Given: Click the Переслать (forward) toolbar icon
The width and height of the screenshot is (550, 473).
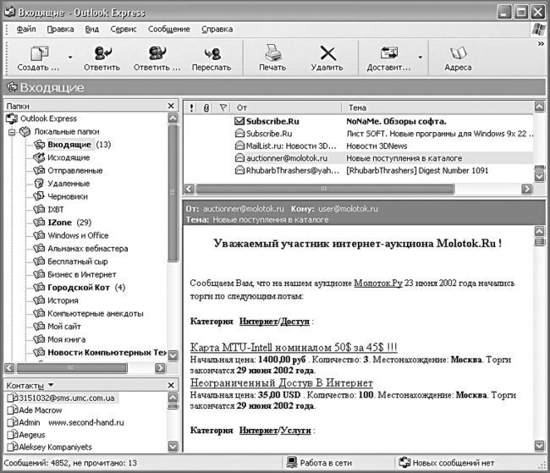Looking at the screenshot, I should pos(212,54).
